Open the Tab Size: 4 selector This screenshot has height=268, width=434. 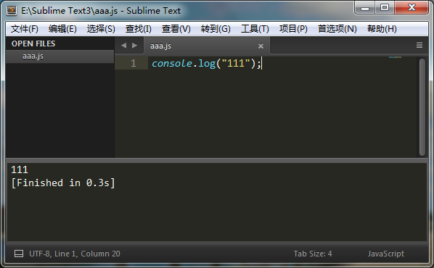[x=313, y=254]
